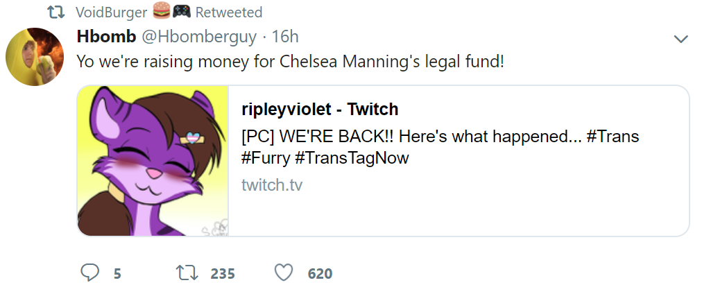Click the 5 replies count

point(117,273)
